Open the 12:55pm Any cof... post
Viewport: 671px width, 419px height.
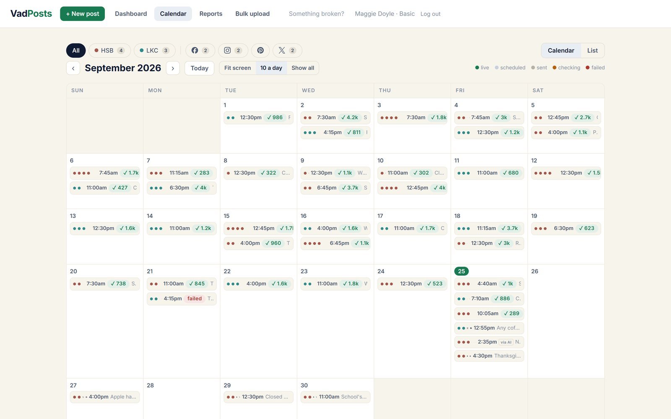click(x=489, y=328)
